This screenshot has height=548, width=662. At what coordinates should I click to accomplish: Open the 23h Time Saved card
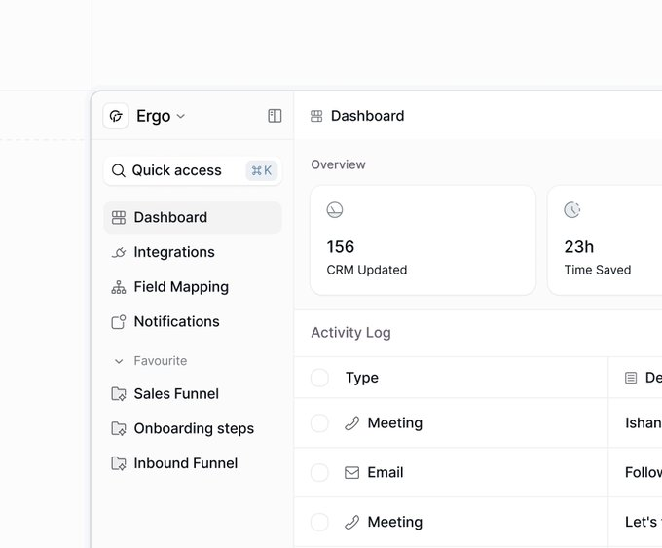(x=605, y=240)
